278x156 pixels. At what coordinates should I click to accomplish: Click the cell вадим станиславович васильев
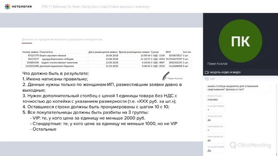click(x=60, y=62)
